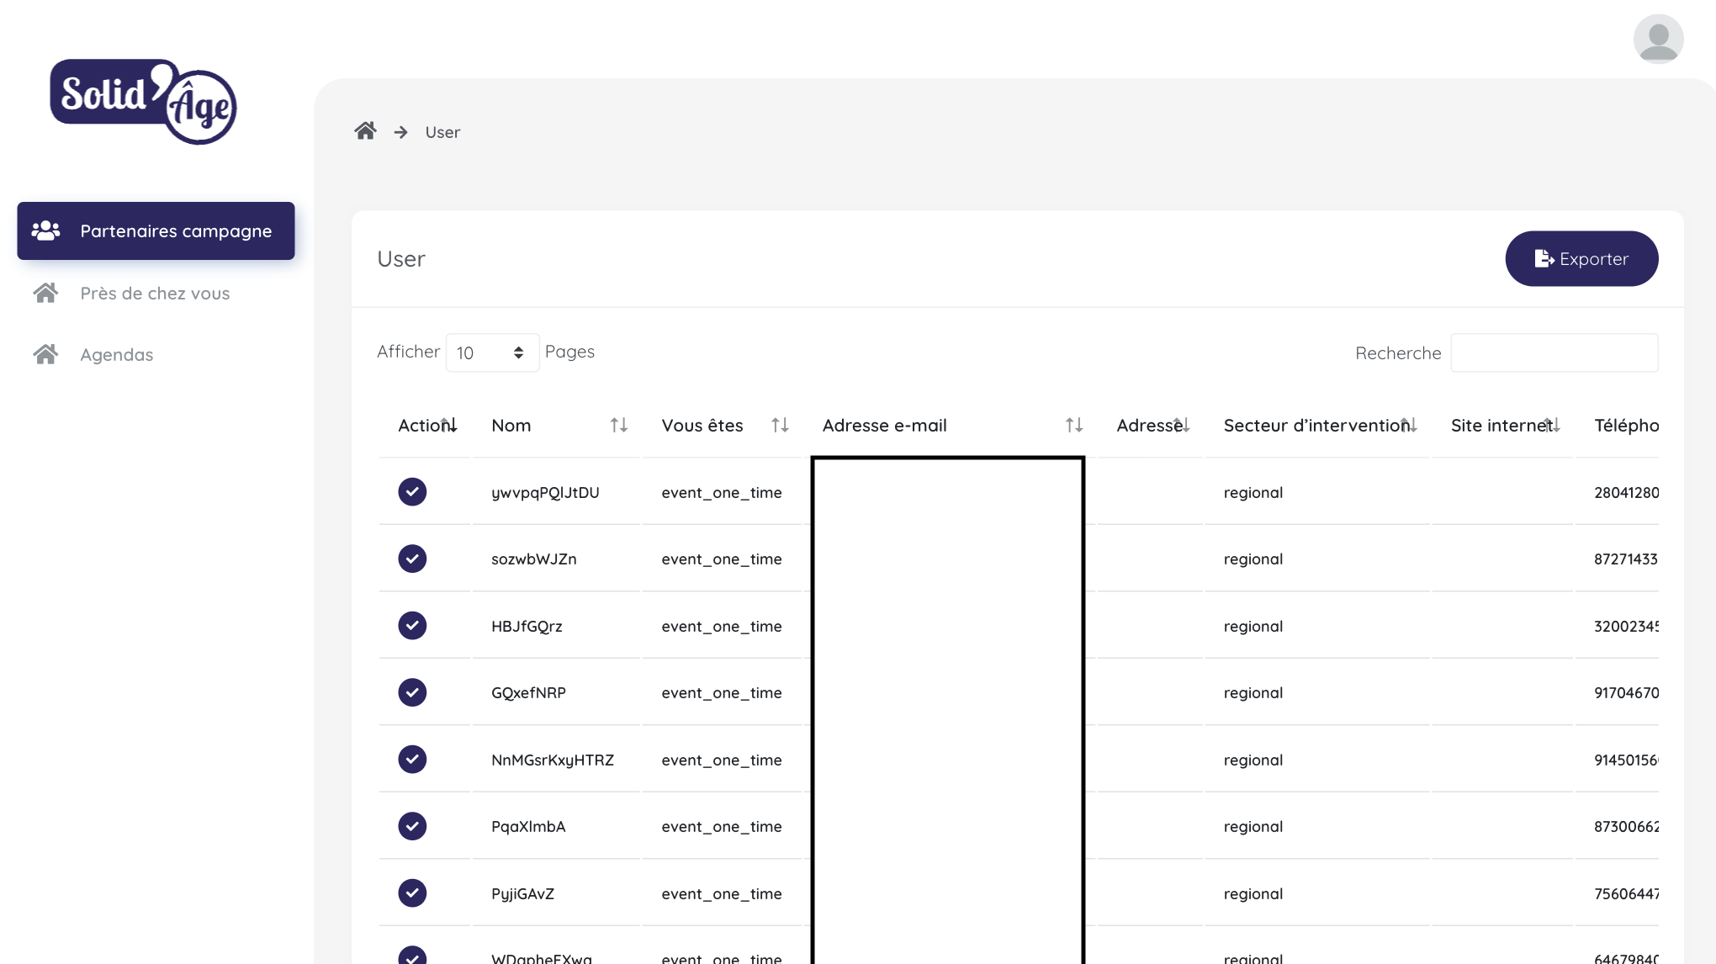Toggle check circle for ywvpqPQIJtDU row
Image resolution: width=1716 pixels, height=964 pixels.
412,492
